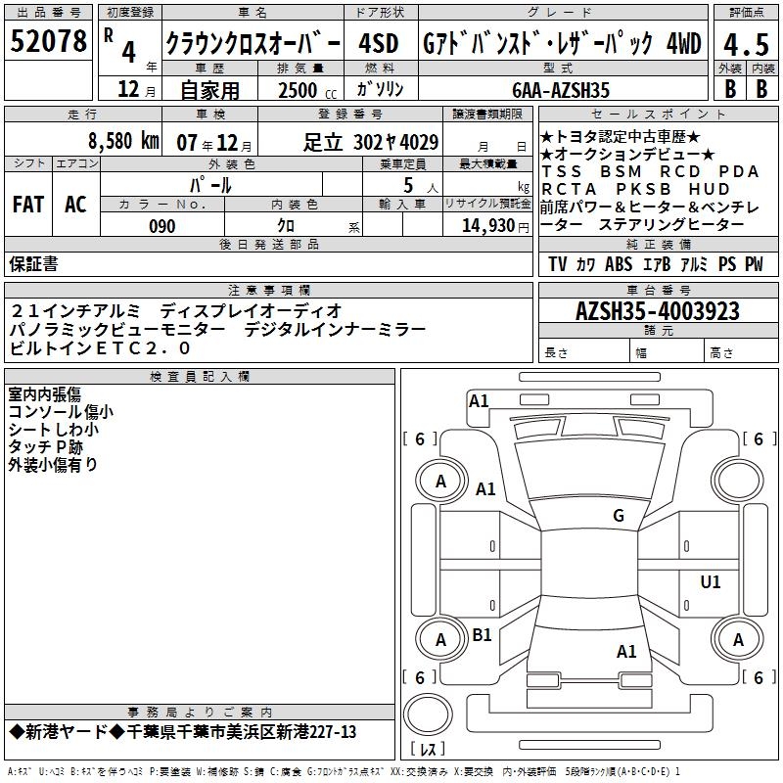Screen dimensions: 783x783
Task: Select the A1 mark beside the front bumper
Action: tap(479, 401)
